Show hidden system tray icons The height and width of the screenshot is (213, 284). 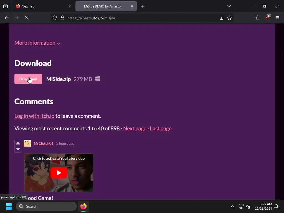point(232,206)
